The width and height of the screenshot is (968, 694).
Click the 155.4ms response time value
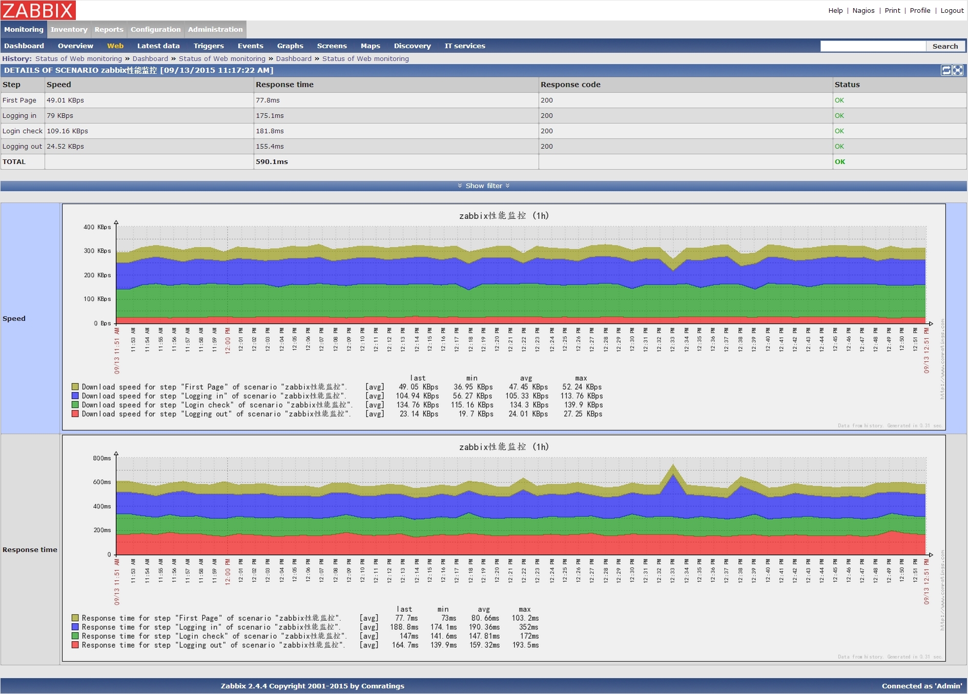[270, 146]
